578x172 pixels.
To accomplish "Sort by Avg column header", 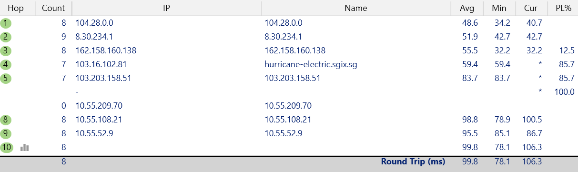I will pos(467,8).
